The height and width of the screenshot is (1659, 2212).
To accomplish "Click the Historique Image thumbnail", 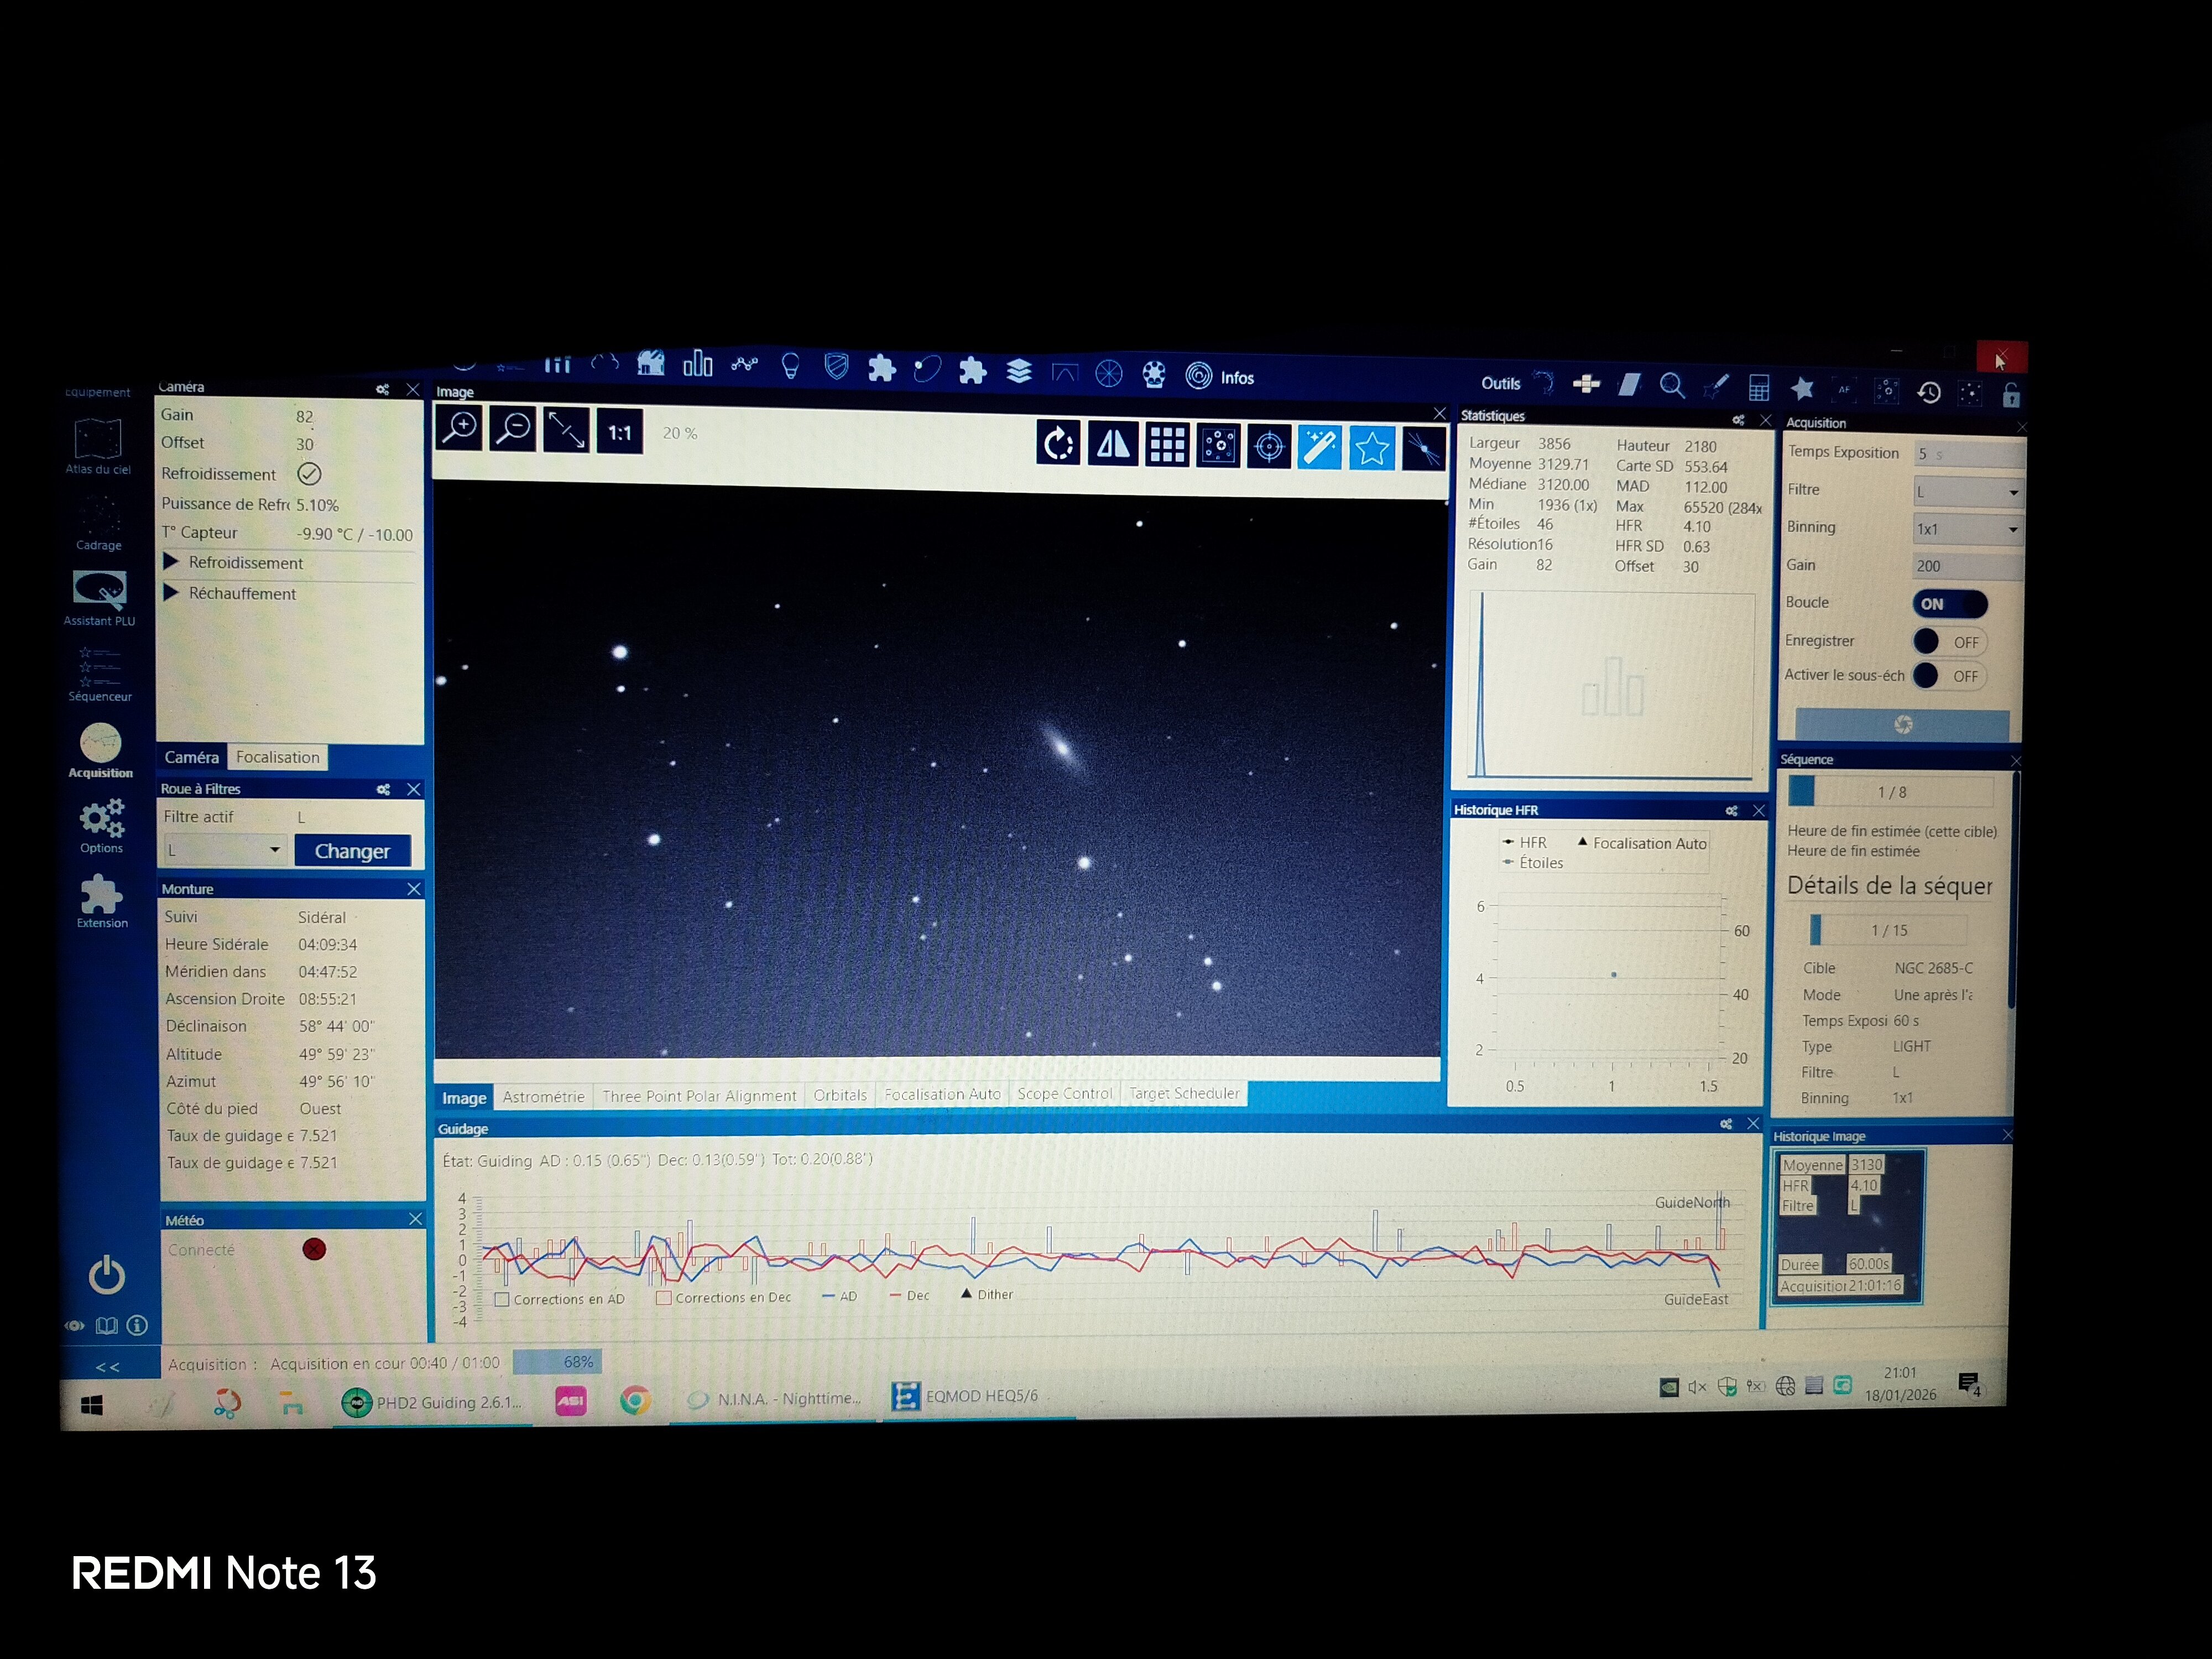I will click(1848, 1227).
